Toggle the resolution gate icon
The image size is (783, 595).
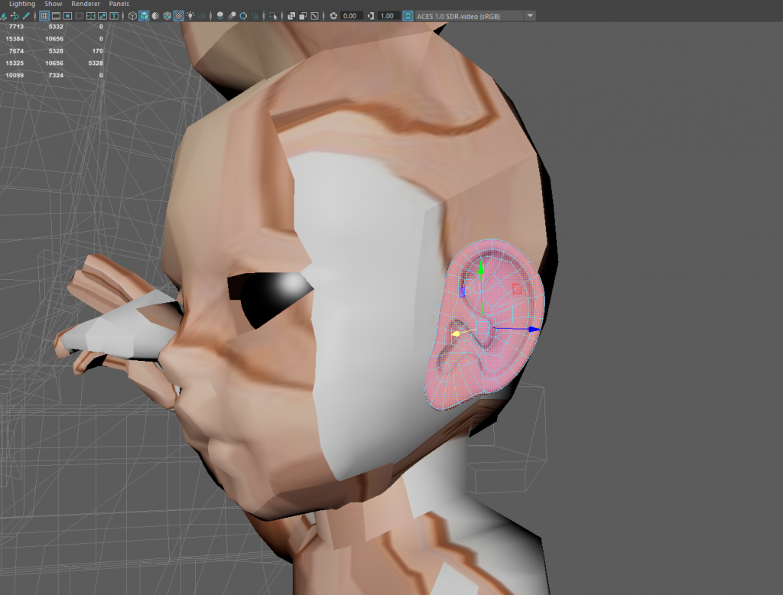(x=68, y=15)
